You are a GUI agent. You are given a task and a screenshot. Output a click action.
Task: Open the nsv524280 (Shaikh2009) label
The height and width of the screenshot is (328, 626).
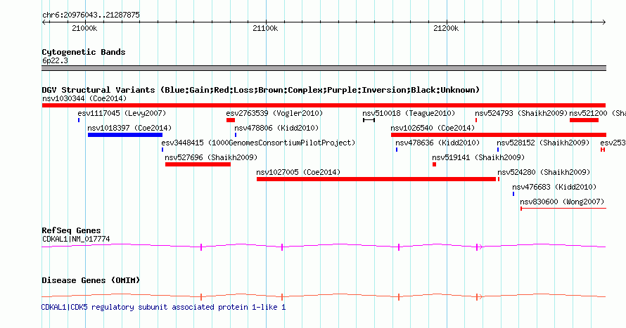pos(544,172)
